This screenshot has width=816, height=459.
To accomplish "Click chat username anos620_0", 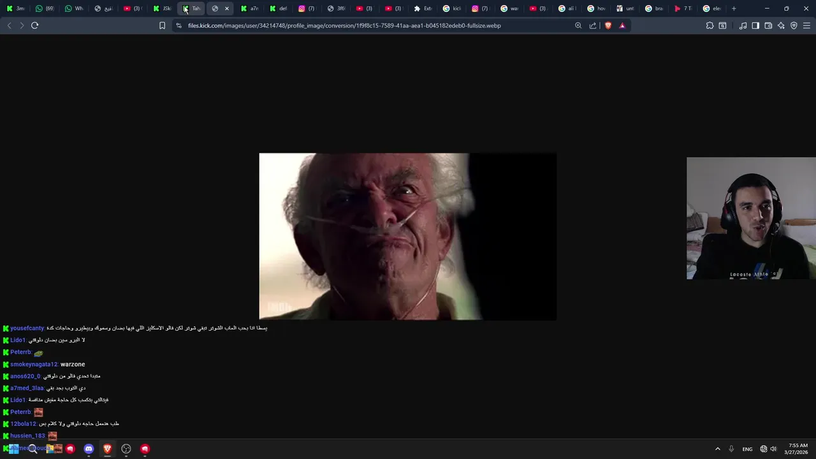I will click(x=25, y=376).
